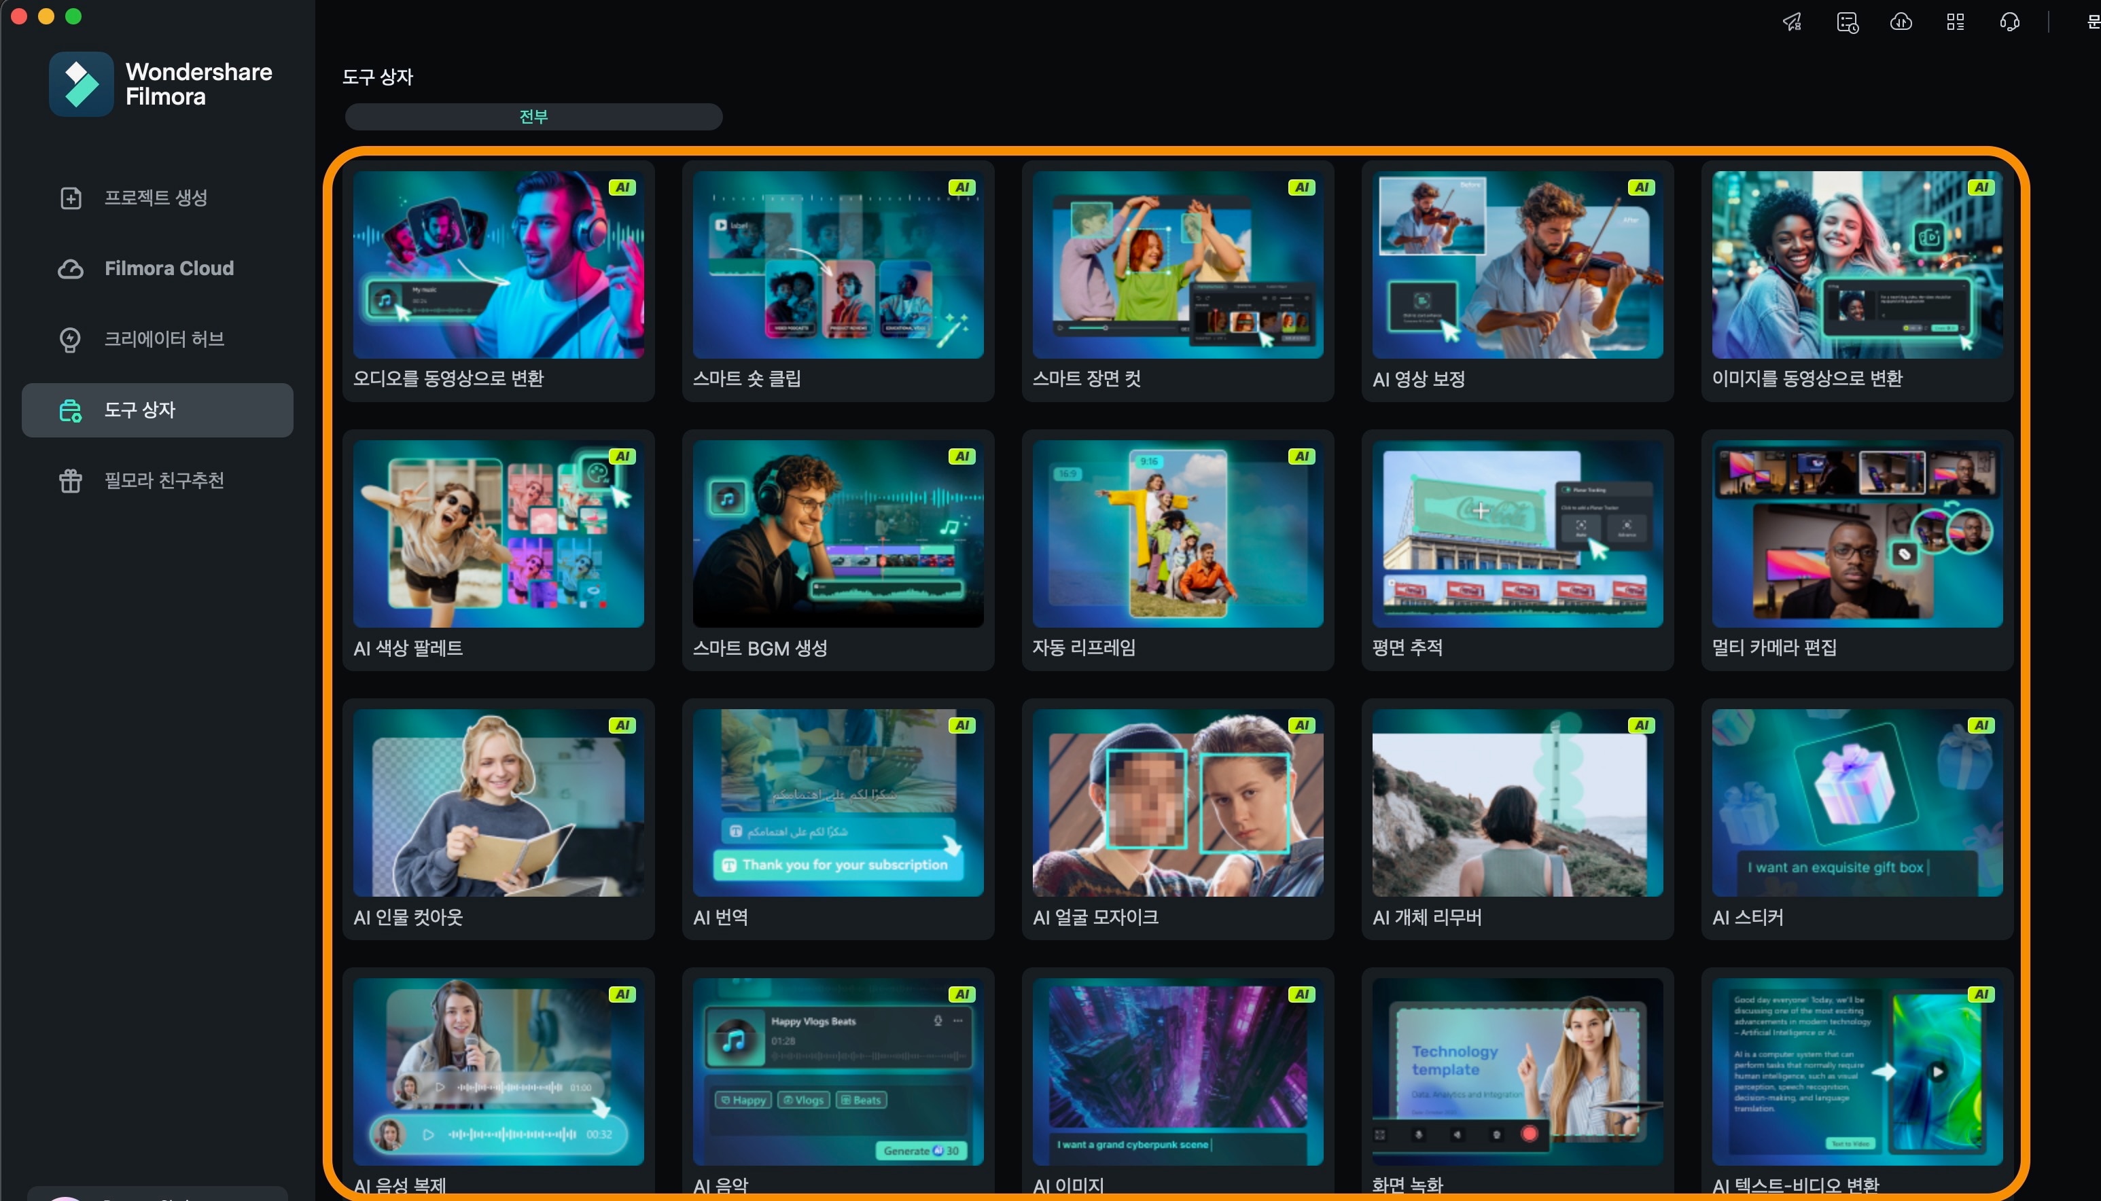The width and height of the screenshot is (2101, 1201).
Task: Click the 필모라 친구추천 gift icon
Action: [x=71, y=481]
